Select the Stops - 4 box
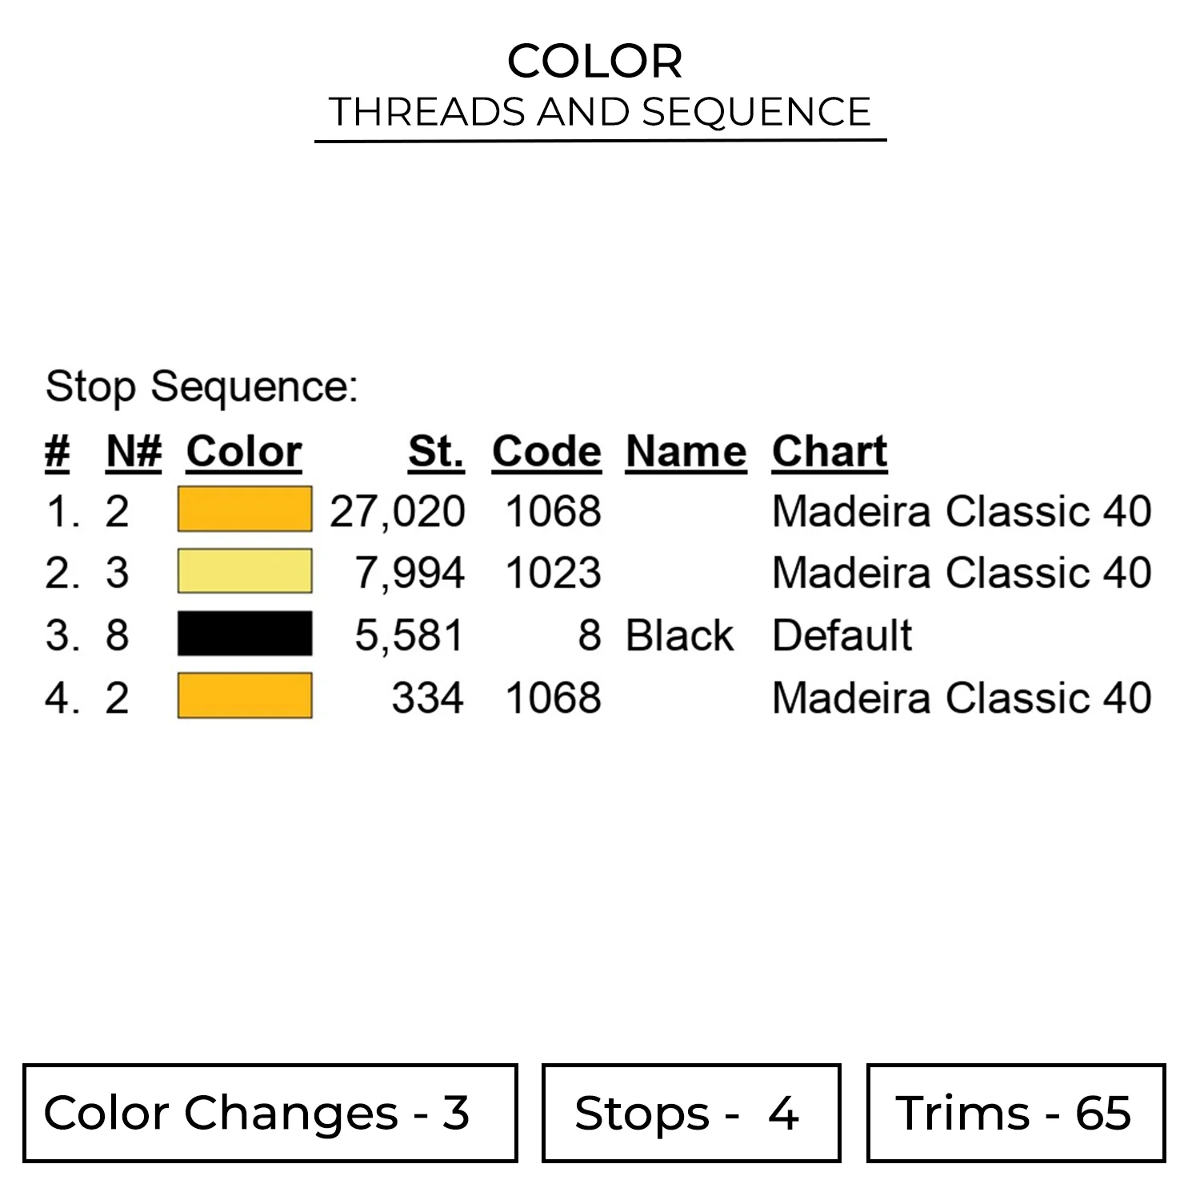Viewport: 1200px width, 1200px height. pyautogui.click(x=691, y=1113)
